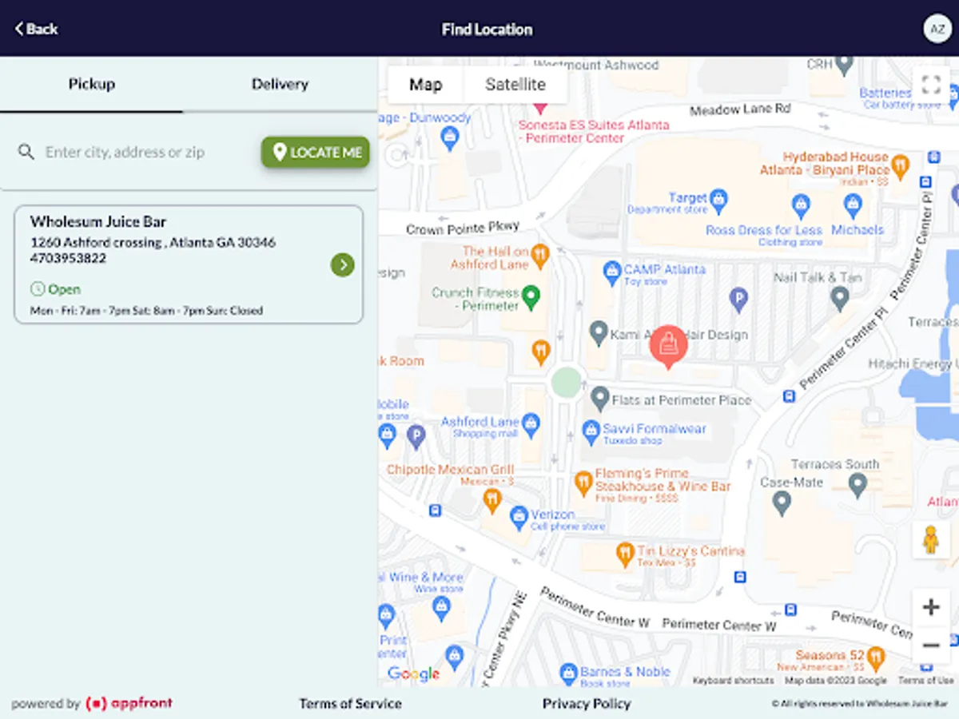Click Tin Lizzy's Cantina pin
Image resolution: width=959 pixels, height=719 pixels.
click(x=625, y=554)
